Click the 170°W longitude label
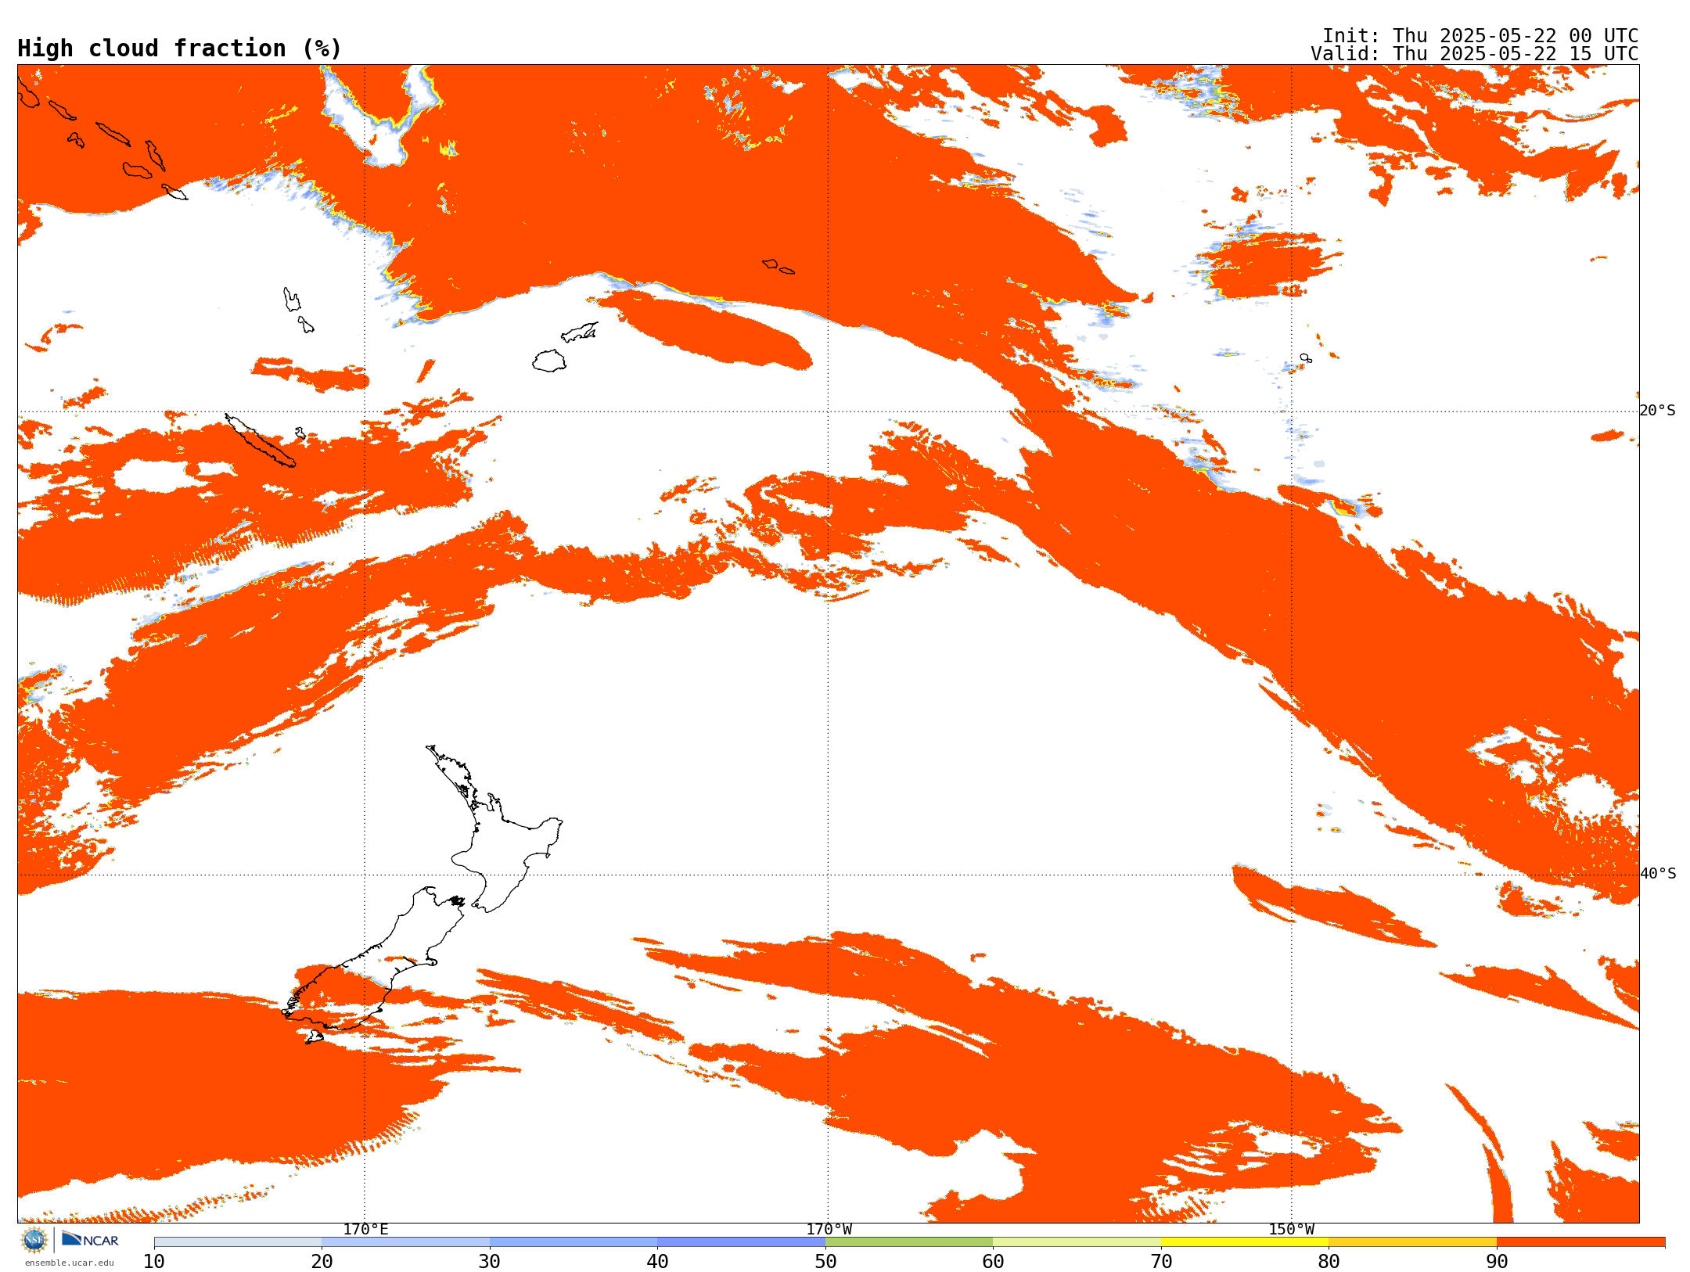 point(829,1229)
